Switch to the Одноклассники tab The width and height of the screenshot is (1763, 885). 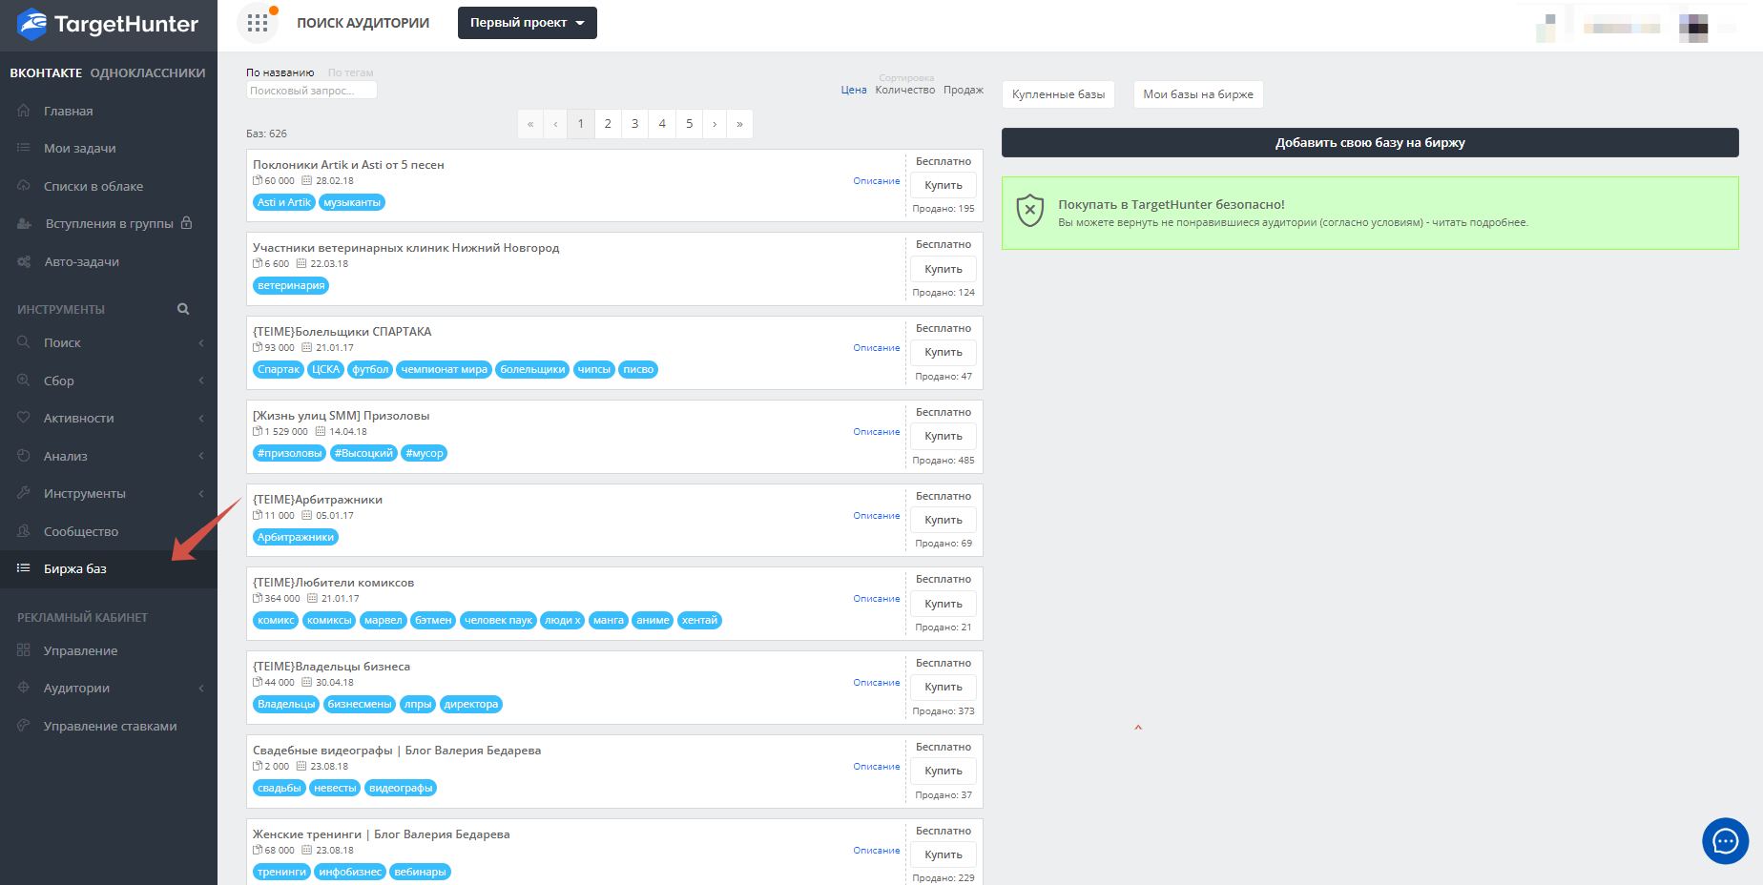[148, 72]
